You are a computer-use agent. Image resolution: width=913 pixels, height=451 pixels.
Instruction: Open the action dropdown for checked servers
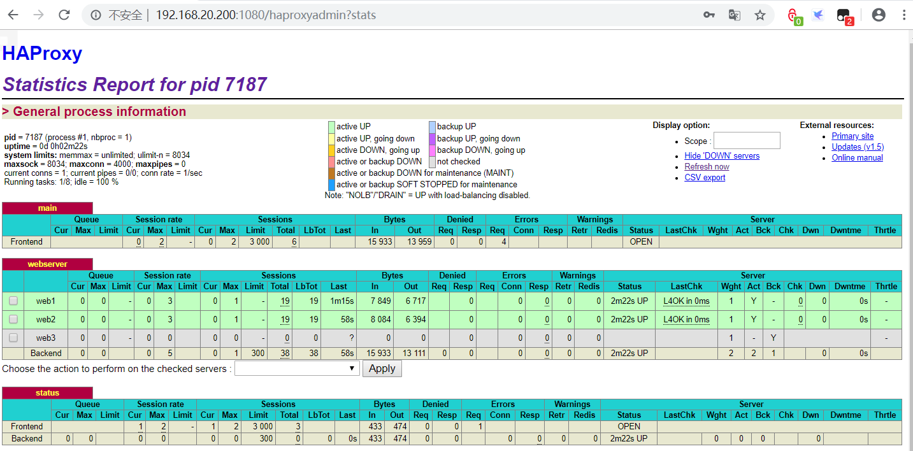[296, 368]
